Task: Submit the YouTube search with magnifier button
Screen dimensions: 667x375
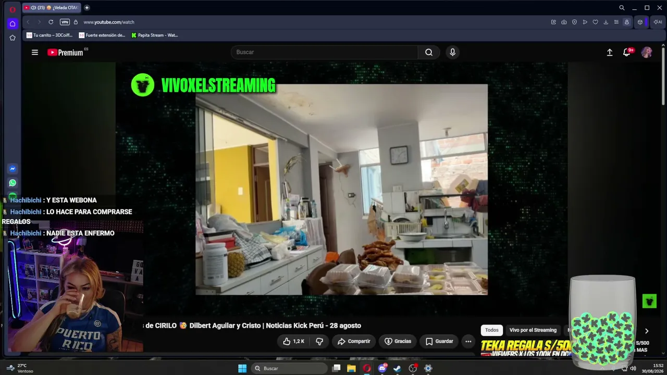Action: pyautogui.click(x=429, y=52)
